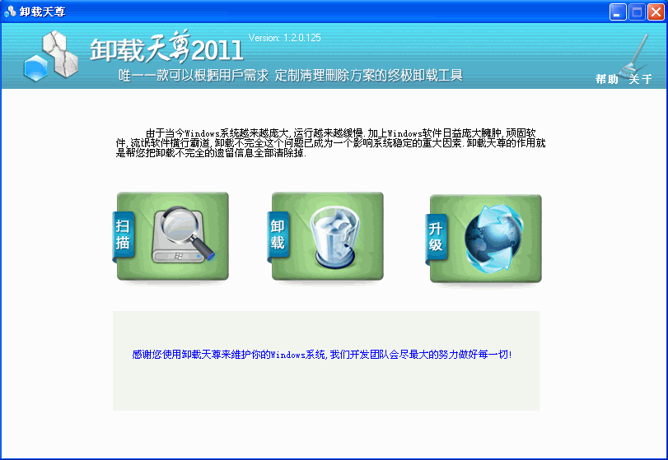Click the disabled maximize button
Viewport: 668px width, 460px height.
point(637,12)
